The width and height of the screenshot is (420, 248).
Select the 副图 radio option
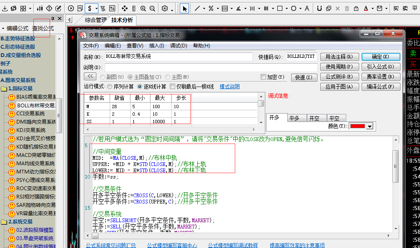(102, 77)
